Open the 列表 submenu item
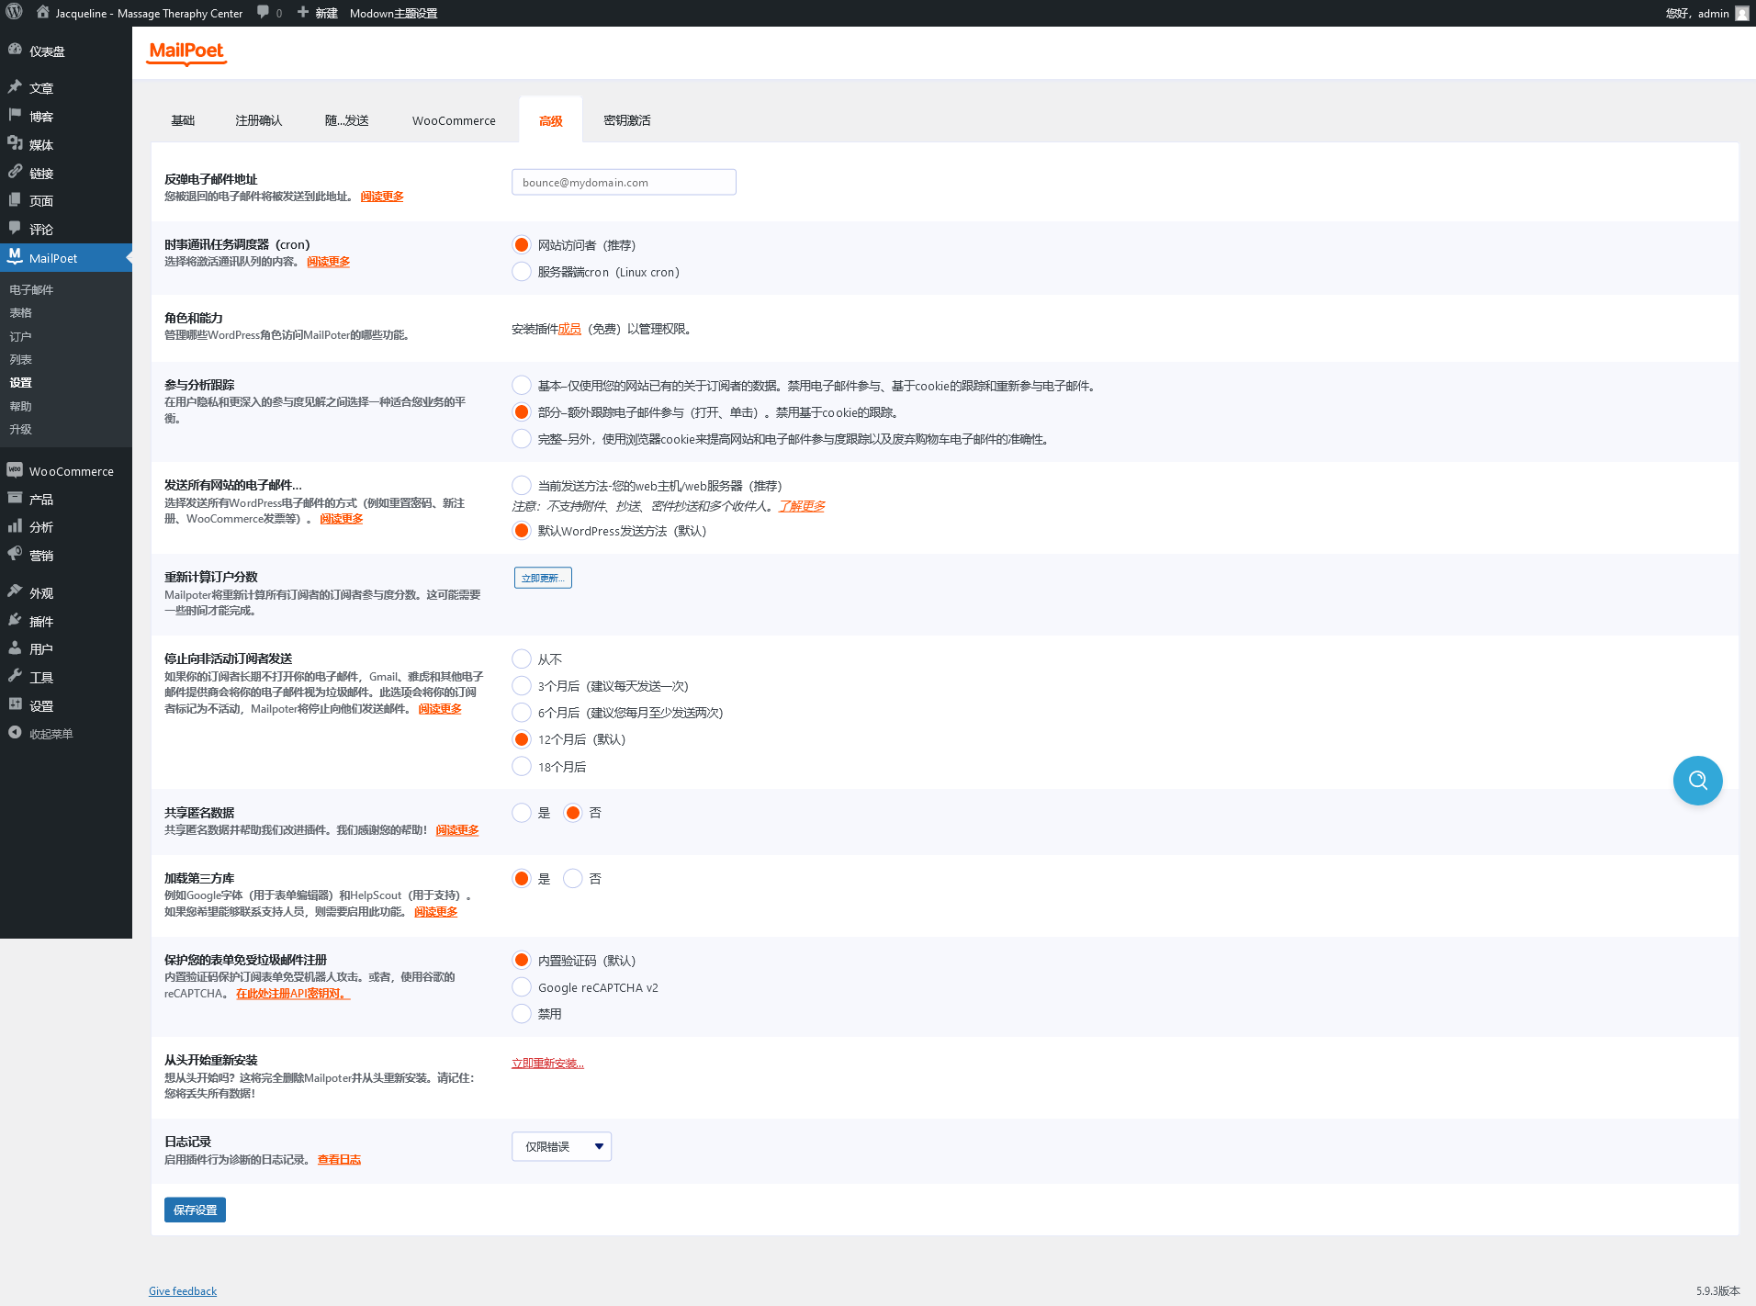Viewport: 1756px width, 1306px height. point(20,359)
